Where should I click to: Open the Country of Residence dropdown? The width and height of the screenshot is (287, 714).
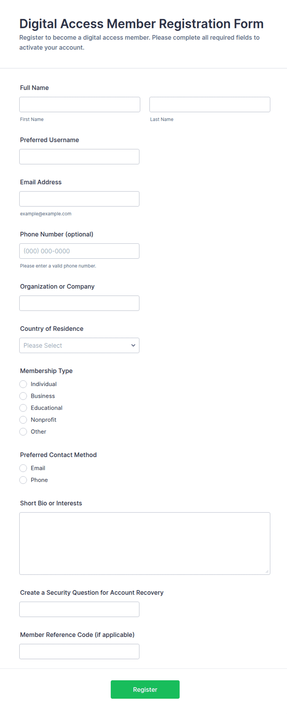(79, 345)
